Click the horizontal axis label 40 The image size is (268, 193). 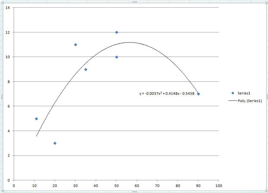(96, 186)
